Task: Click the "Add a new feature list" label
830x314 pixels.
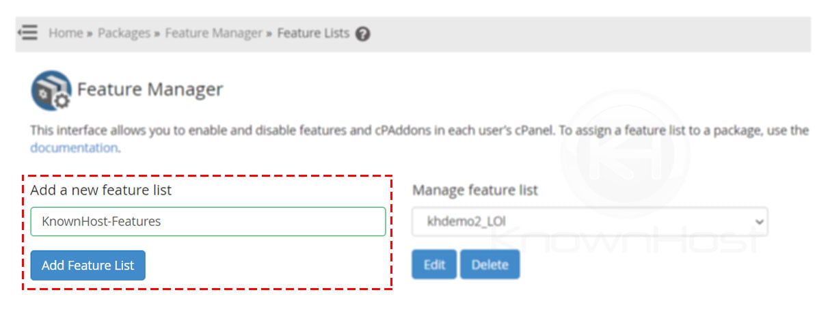Action: click(101, 190)
